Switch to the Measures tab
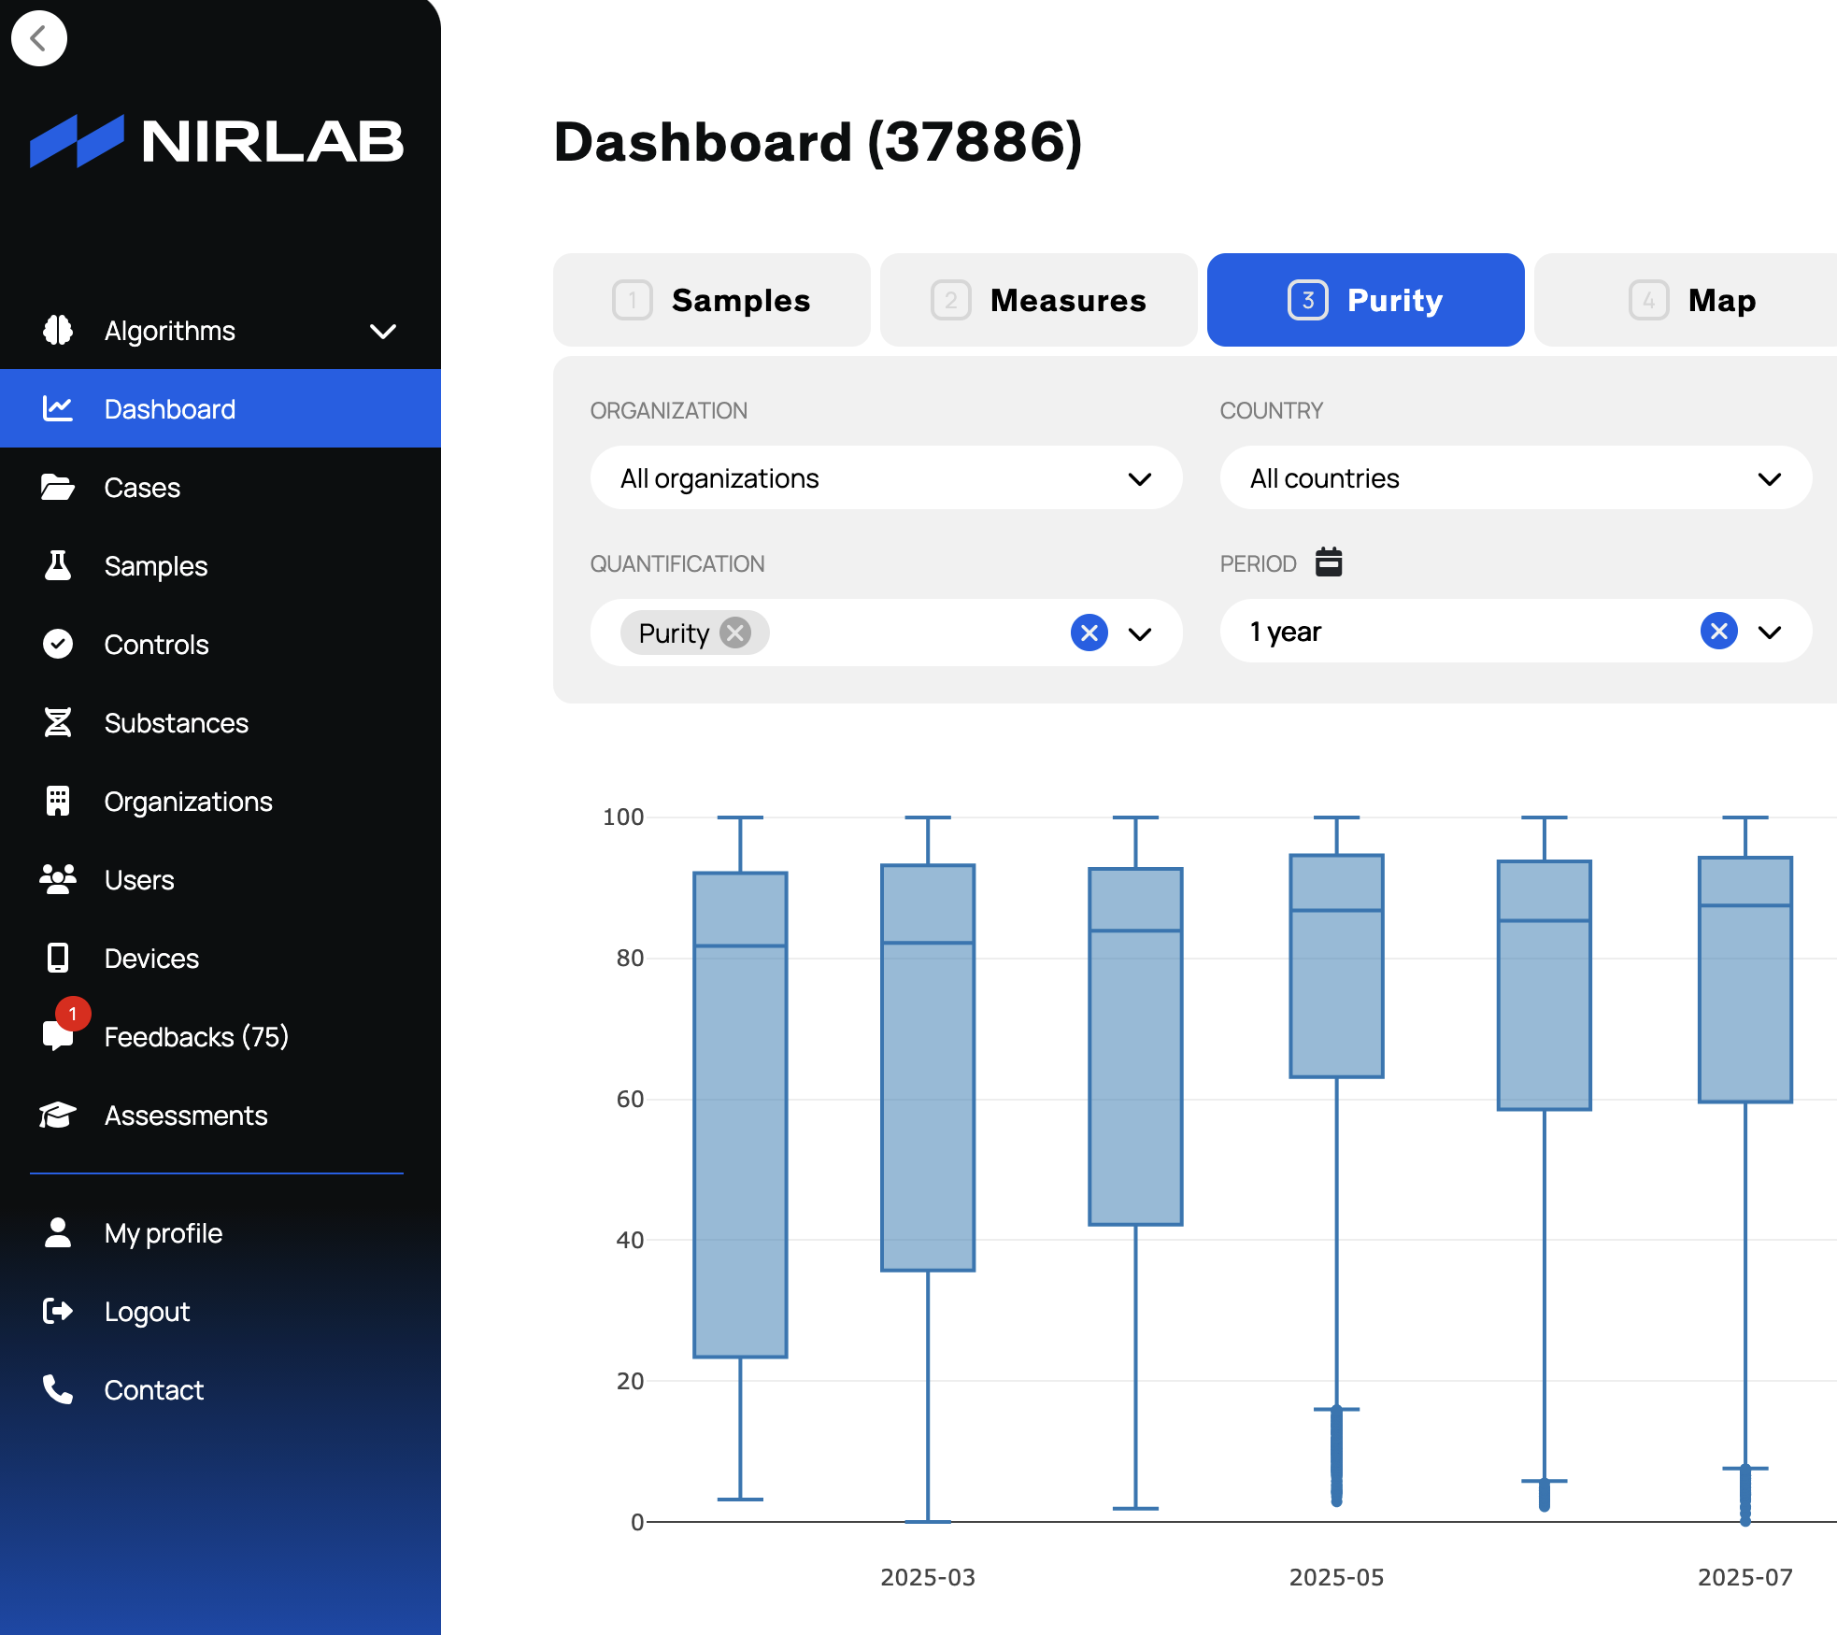Image resolution: width=1837 pixels, height=1635 pixels. [x=1038, y=300]
